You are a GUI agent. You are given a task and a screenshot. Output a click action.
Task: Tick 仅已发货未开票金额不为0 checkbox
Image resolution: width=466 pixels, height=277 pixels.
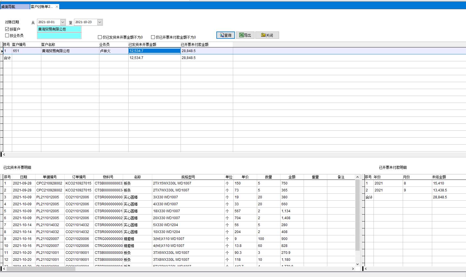tap(100, 37)
